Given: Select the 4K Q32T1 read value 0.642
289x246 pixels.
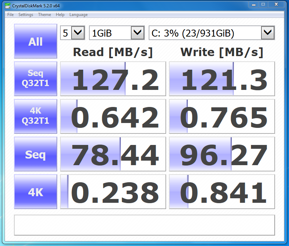Looking at the screenshot, I should 113,116.
